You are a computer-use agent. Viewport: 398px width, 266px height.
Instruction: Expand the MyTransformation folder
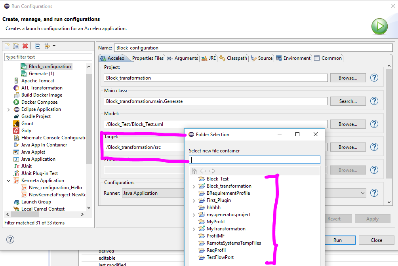coord(194,229)
